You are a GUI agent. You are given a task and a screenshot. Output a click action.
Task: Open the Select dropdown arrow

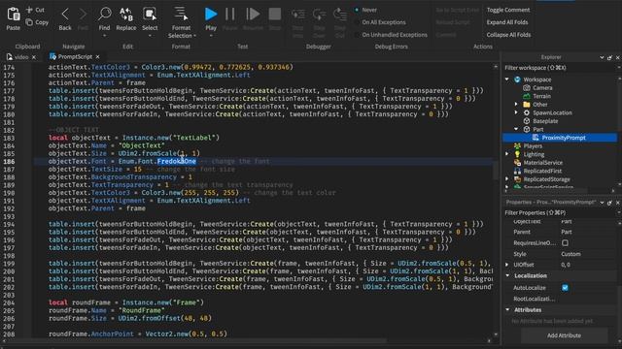click(x=150, y=36)
